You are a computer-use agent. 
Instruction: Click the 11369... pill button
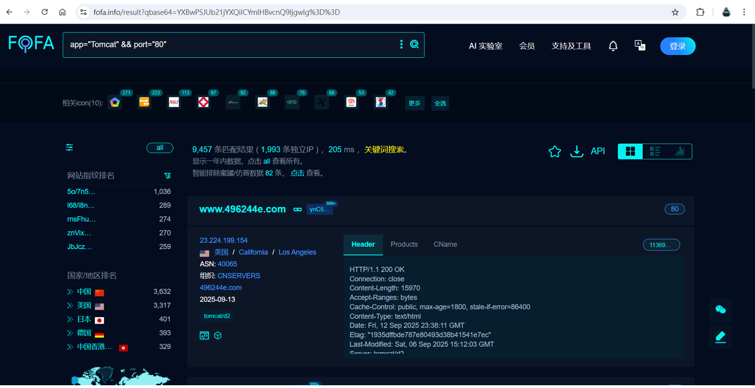coord(661,245)
